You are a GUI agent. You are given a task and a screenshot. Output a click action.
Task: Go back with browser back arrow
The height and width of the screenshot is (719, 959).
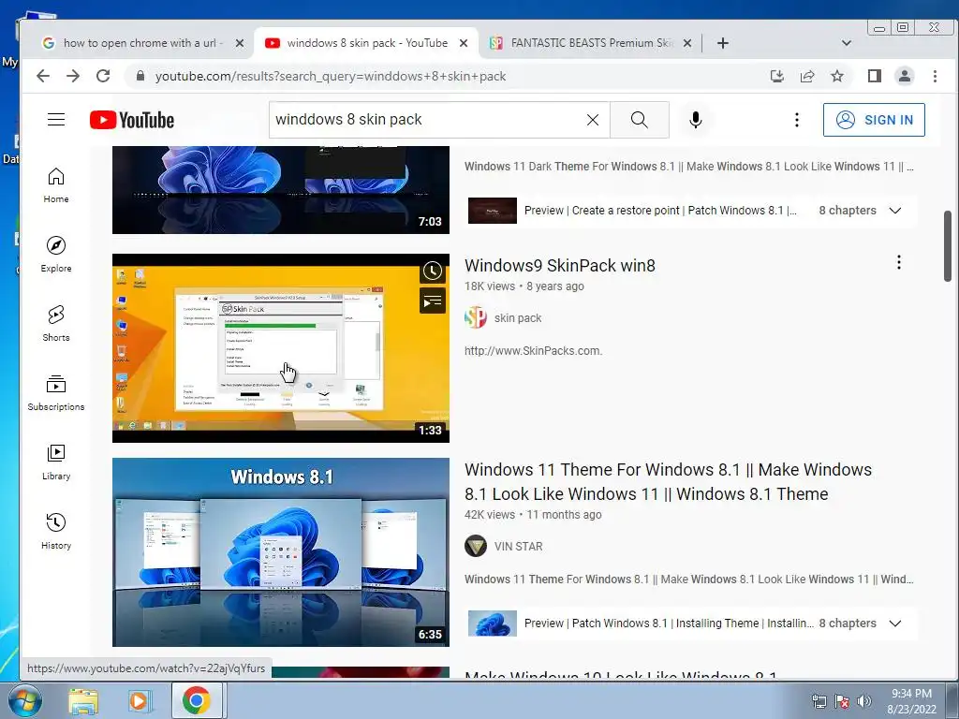pyautogui.click(x=43, y=76)
